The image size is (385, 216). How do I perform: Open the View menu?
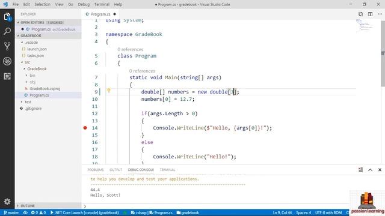click(59, 4)
